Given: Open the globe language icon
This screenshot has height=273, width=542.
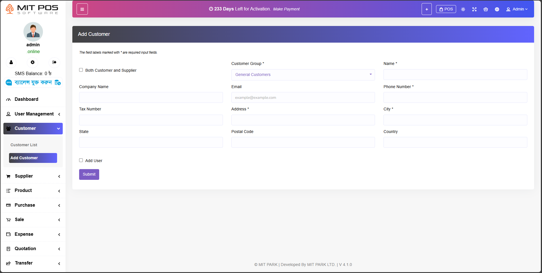Looking at the screenshot, I should (x=497, y=9).
